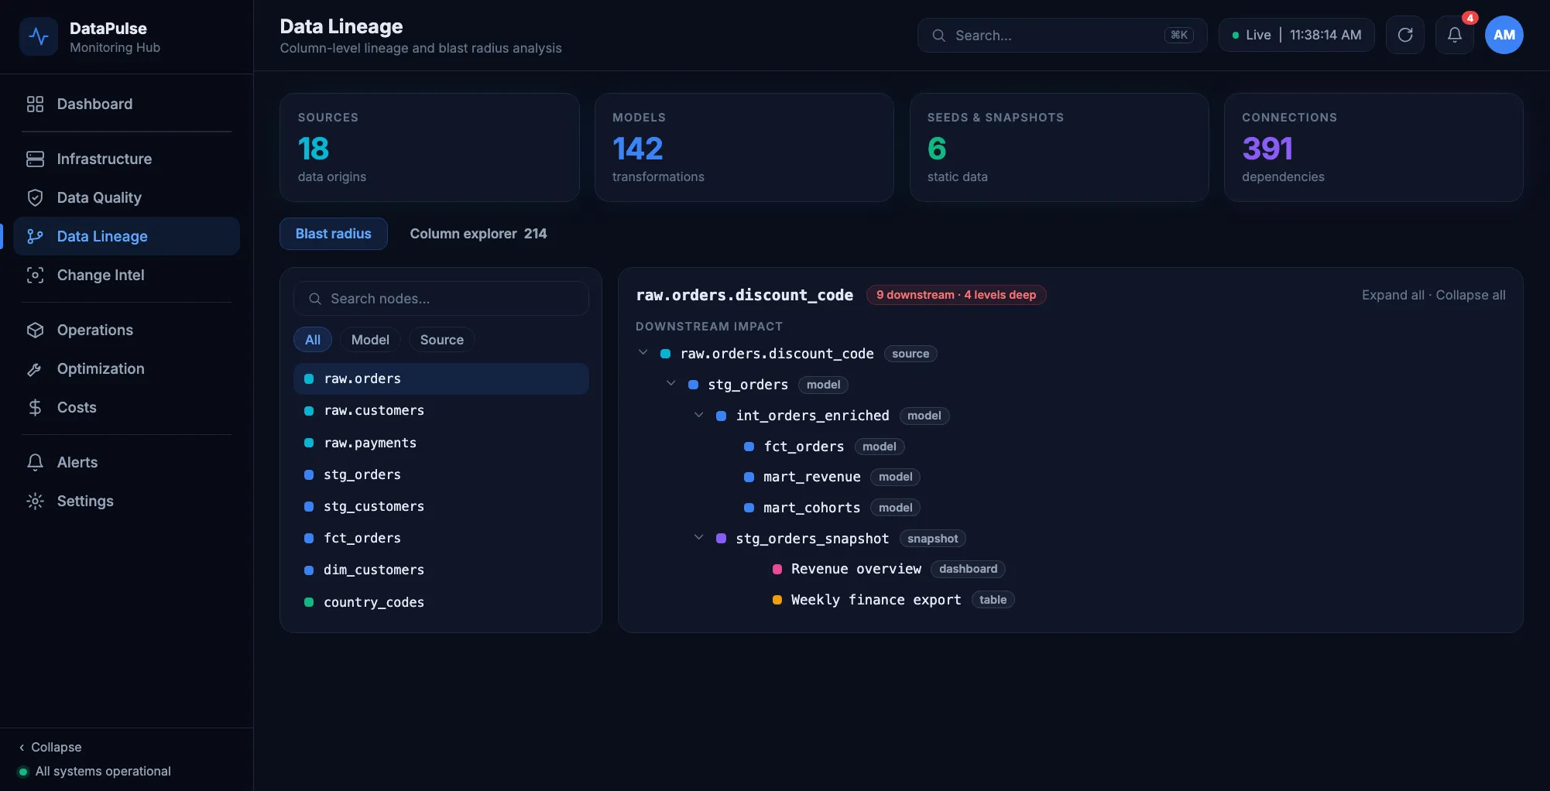Select the Model filter pill
Image resolution: width=1550 pixels, height=791 pixels.
[370, 340]
